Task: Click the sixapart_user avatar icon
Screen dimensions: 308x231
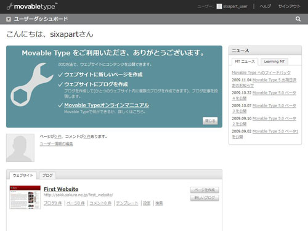Action: tap(219, 7)
